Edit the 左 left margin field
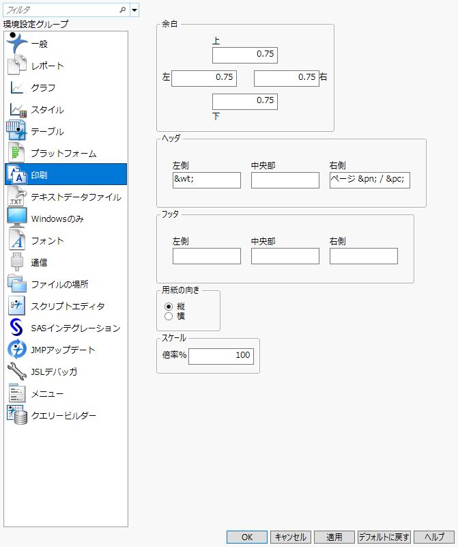 click(x=204, y=79)
